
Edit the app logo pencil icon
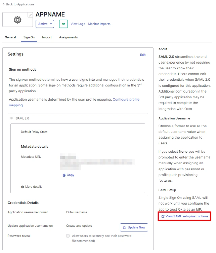pos(30,15)
